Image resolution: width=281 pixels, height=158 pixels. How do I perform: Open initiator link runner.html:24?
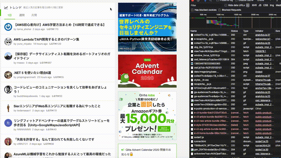(x=263, y=146)
